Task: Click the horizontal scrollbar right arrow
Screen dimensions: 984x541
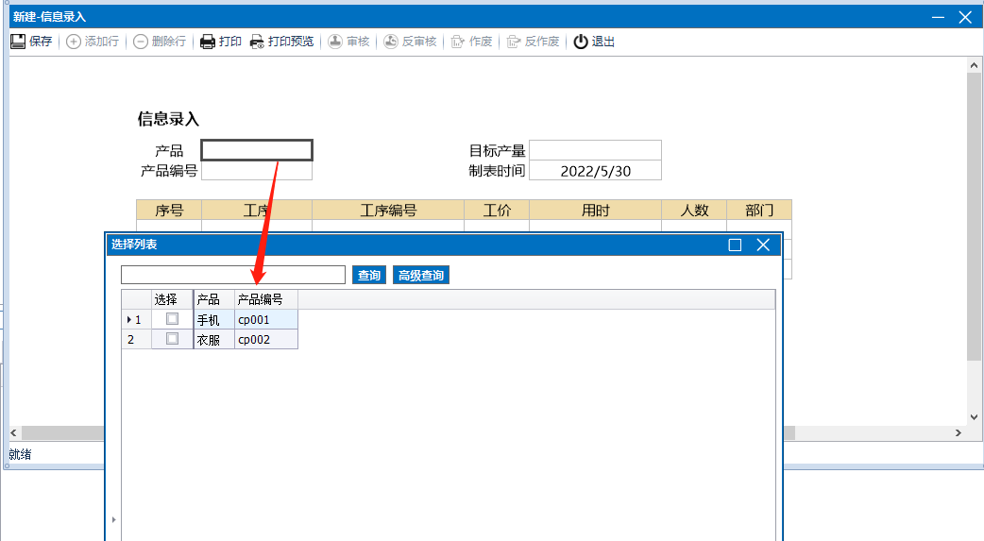Action: coord(958,432)
